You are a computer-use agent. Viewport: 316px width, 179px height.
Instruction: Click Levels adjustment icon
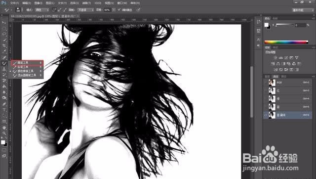point(281,58)
